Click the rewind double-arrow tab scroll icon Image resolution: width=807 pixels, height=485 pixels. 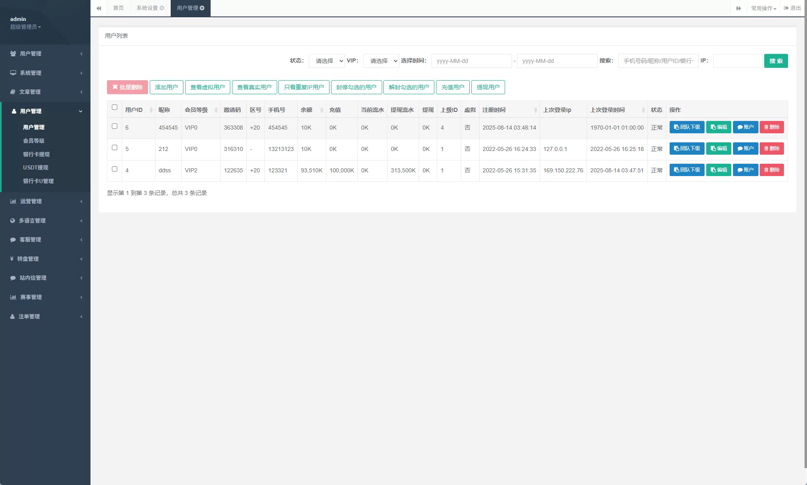(x=99, y=8)
